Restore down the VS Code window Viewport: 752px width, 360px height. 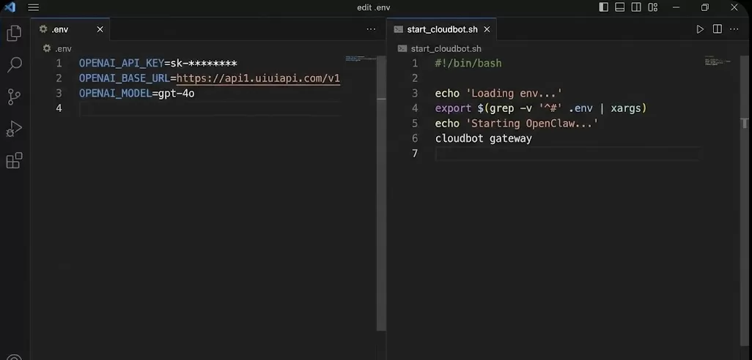704,7
